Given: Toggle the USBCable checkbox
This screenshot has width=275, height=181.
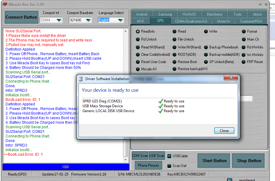Looking at the screenshot, I should pyautogui.click(x=169, y=156).
